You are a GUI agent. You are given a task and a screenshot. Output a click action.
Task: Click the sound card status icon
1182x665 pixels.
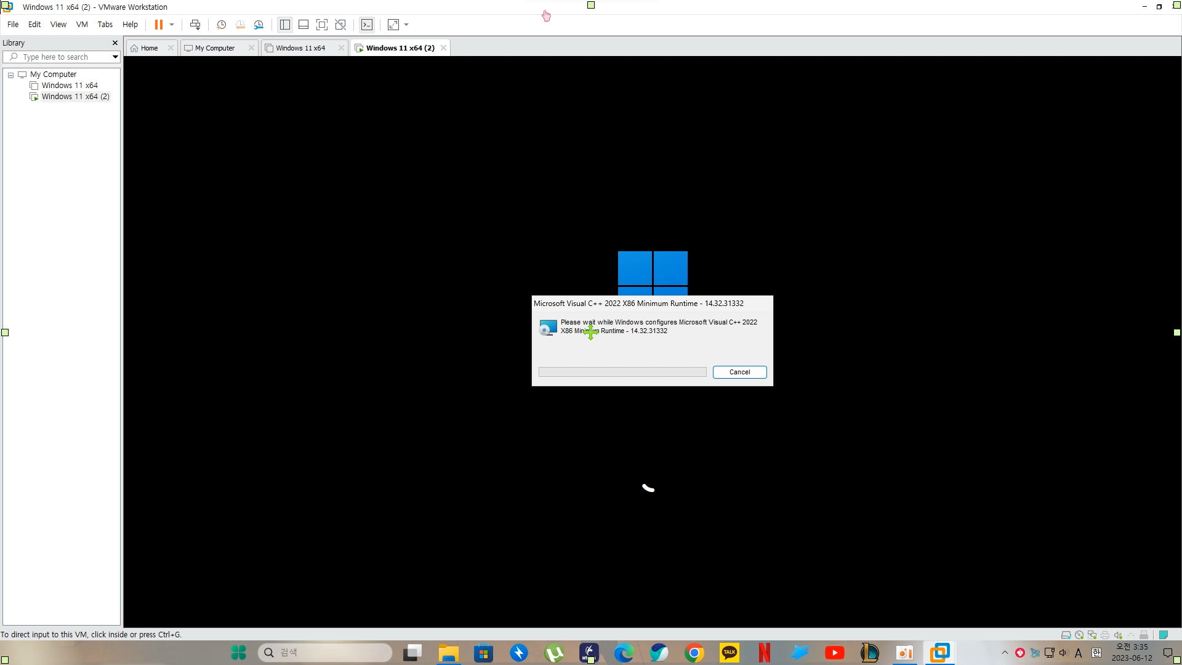(1118, 635)
